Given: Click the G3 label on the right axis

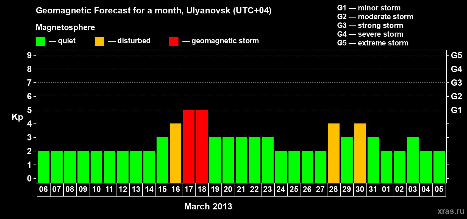Looking at the screenshot, I should [x=457, y=83].
